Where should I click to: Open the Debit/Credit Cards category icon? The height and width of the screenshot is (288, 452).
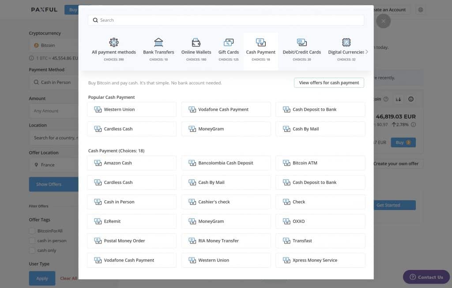click(302, 42)
